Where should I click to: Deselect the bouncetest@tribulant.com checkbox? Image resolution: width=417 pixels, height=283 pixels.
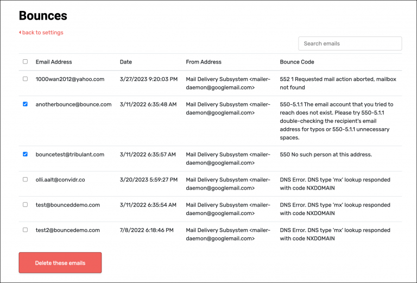pos(25,154)
